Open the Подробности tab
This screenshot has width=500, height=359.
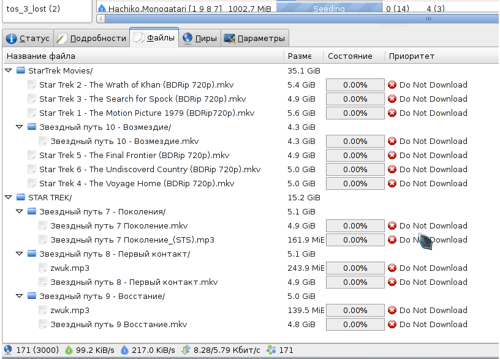tap(92, 38)
